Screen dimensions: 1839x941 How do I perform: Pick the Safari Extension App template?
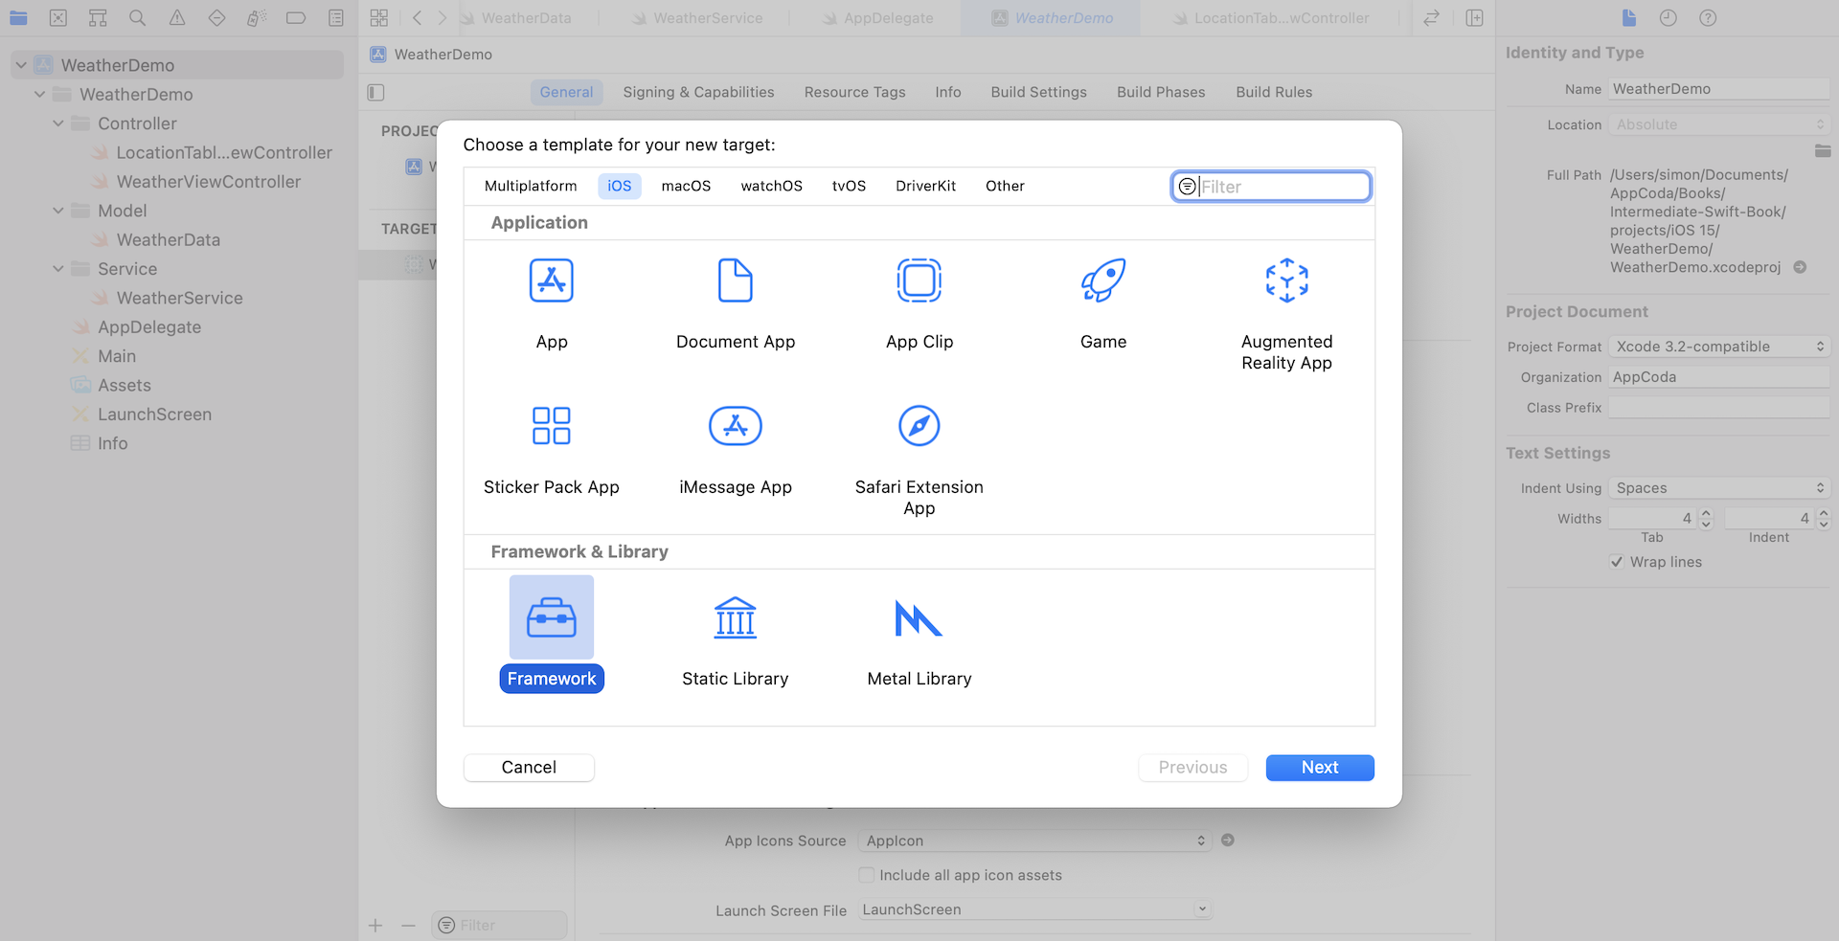(x=919, y=427)
